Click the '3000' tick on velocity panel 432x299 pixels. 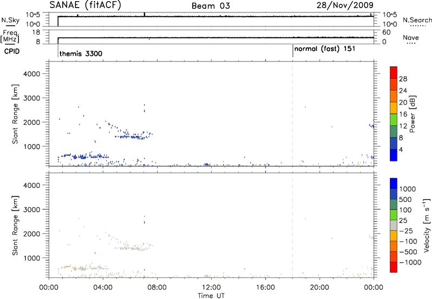[x=32, y=209]
